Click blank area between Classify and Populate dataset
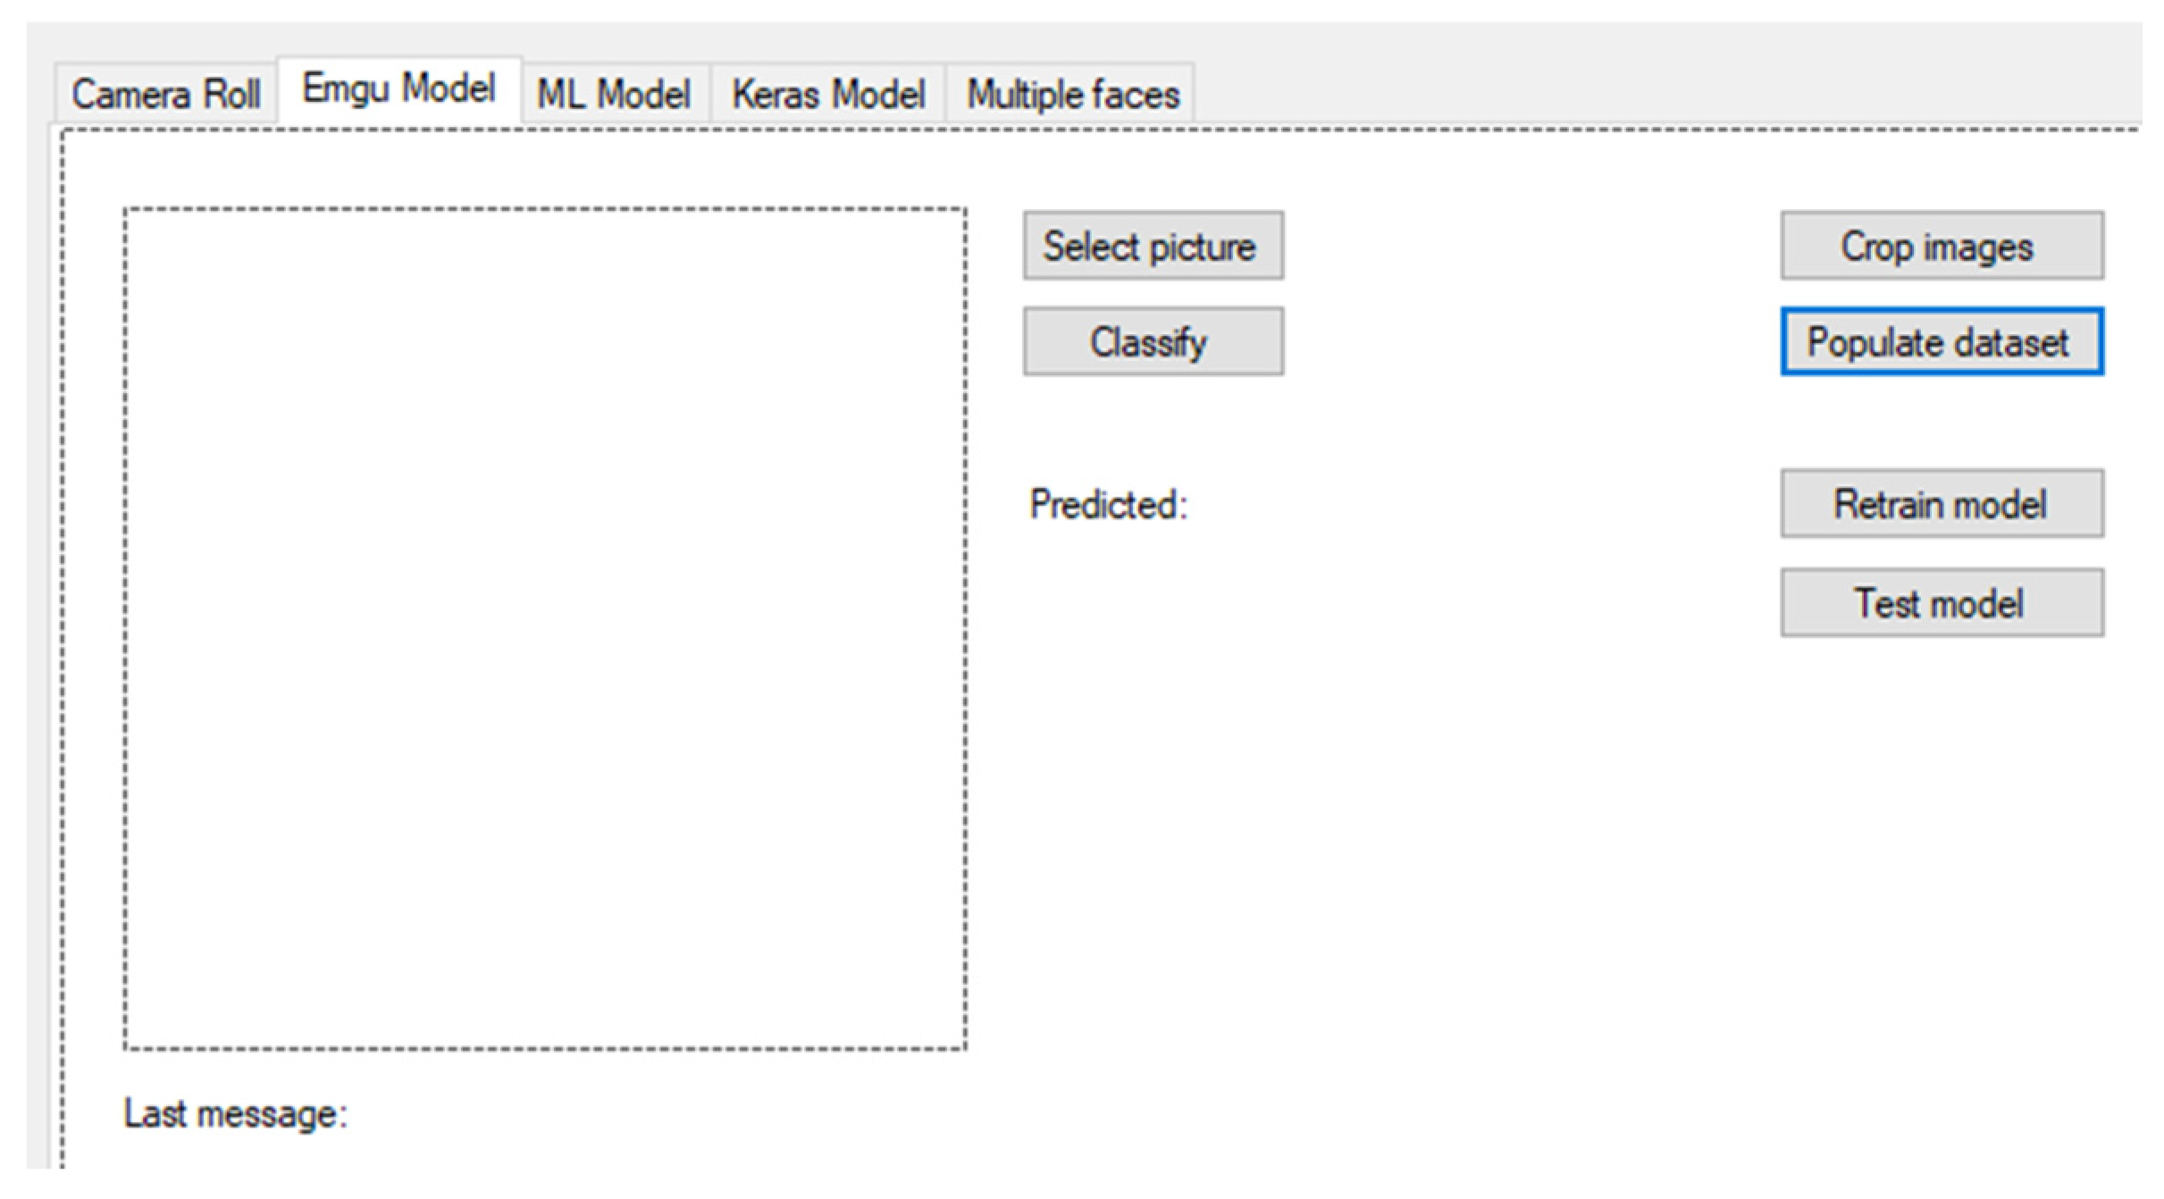2164x1199 pixels. [1532, 342]
